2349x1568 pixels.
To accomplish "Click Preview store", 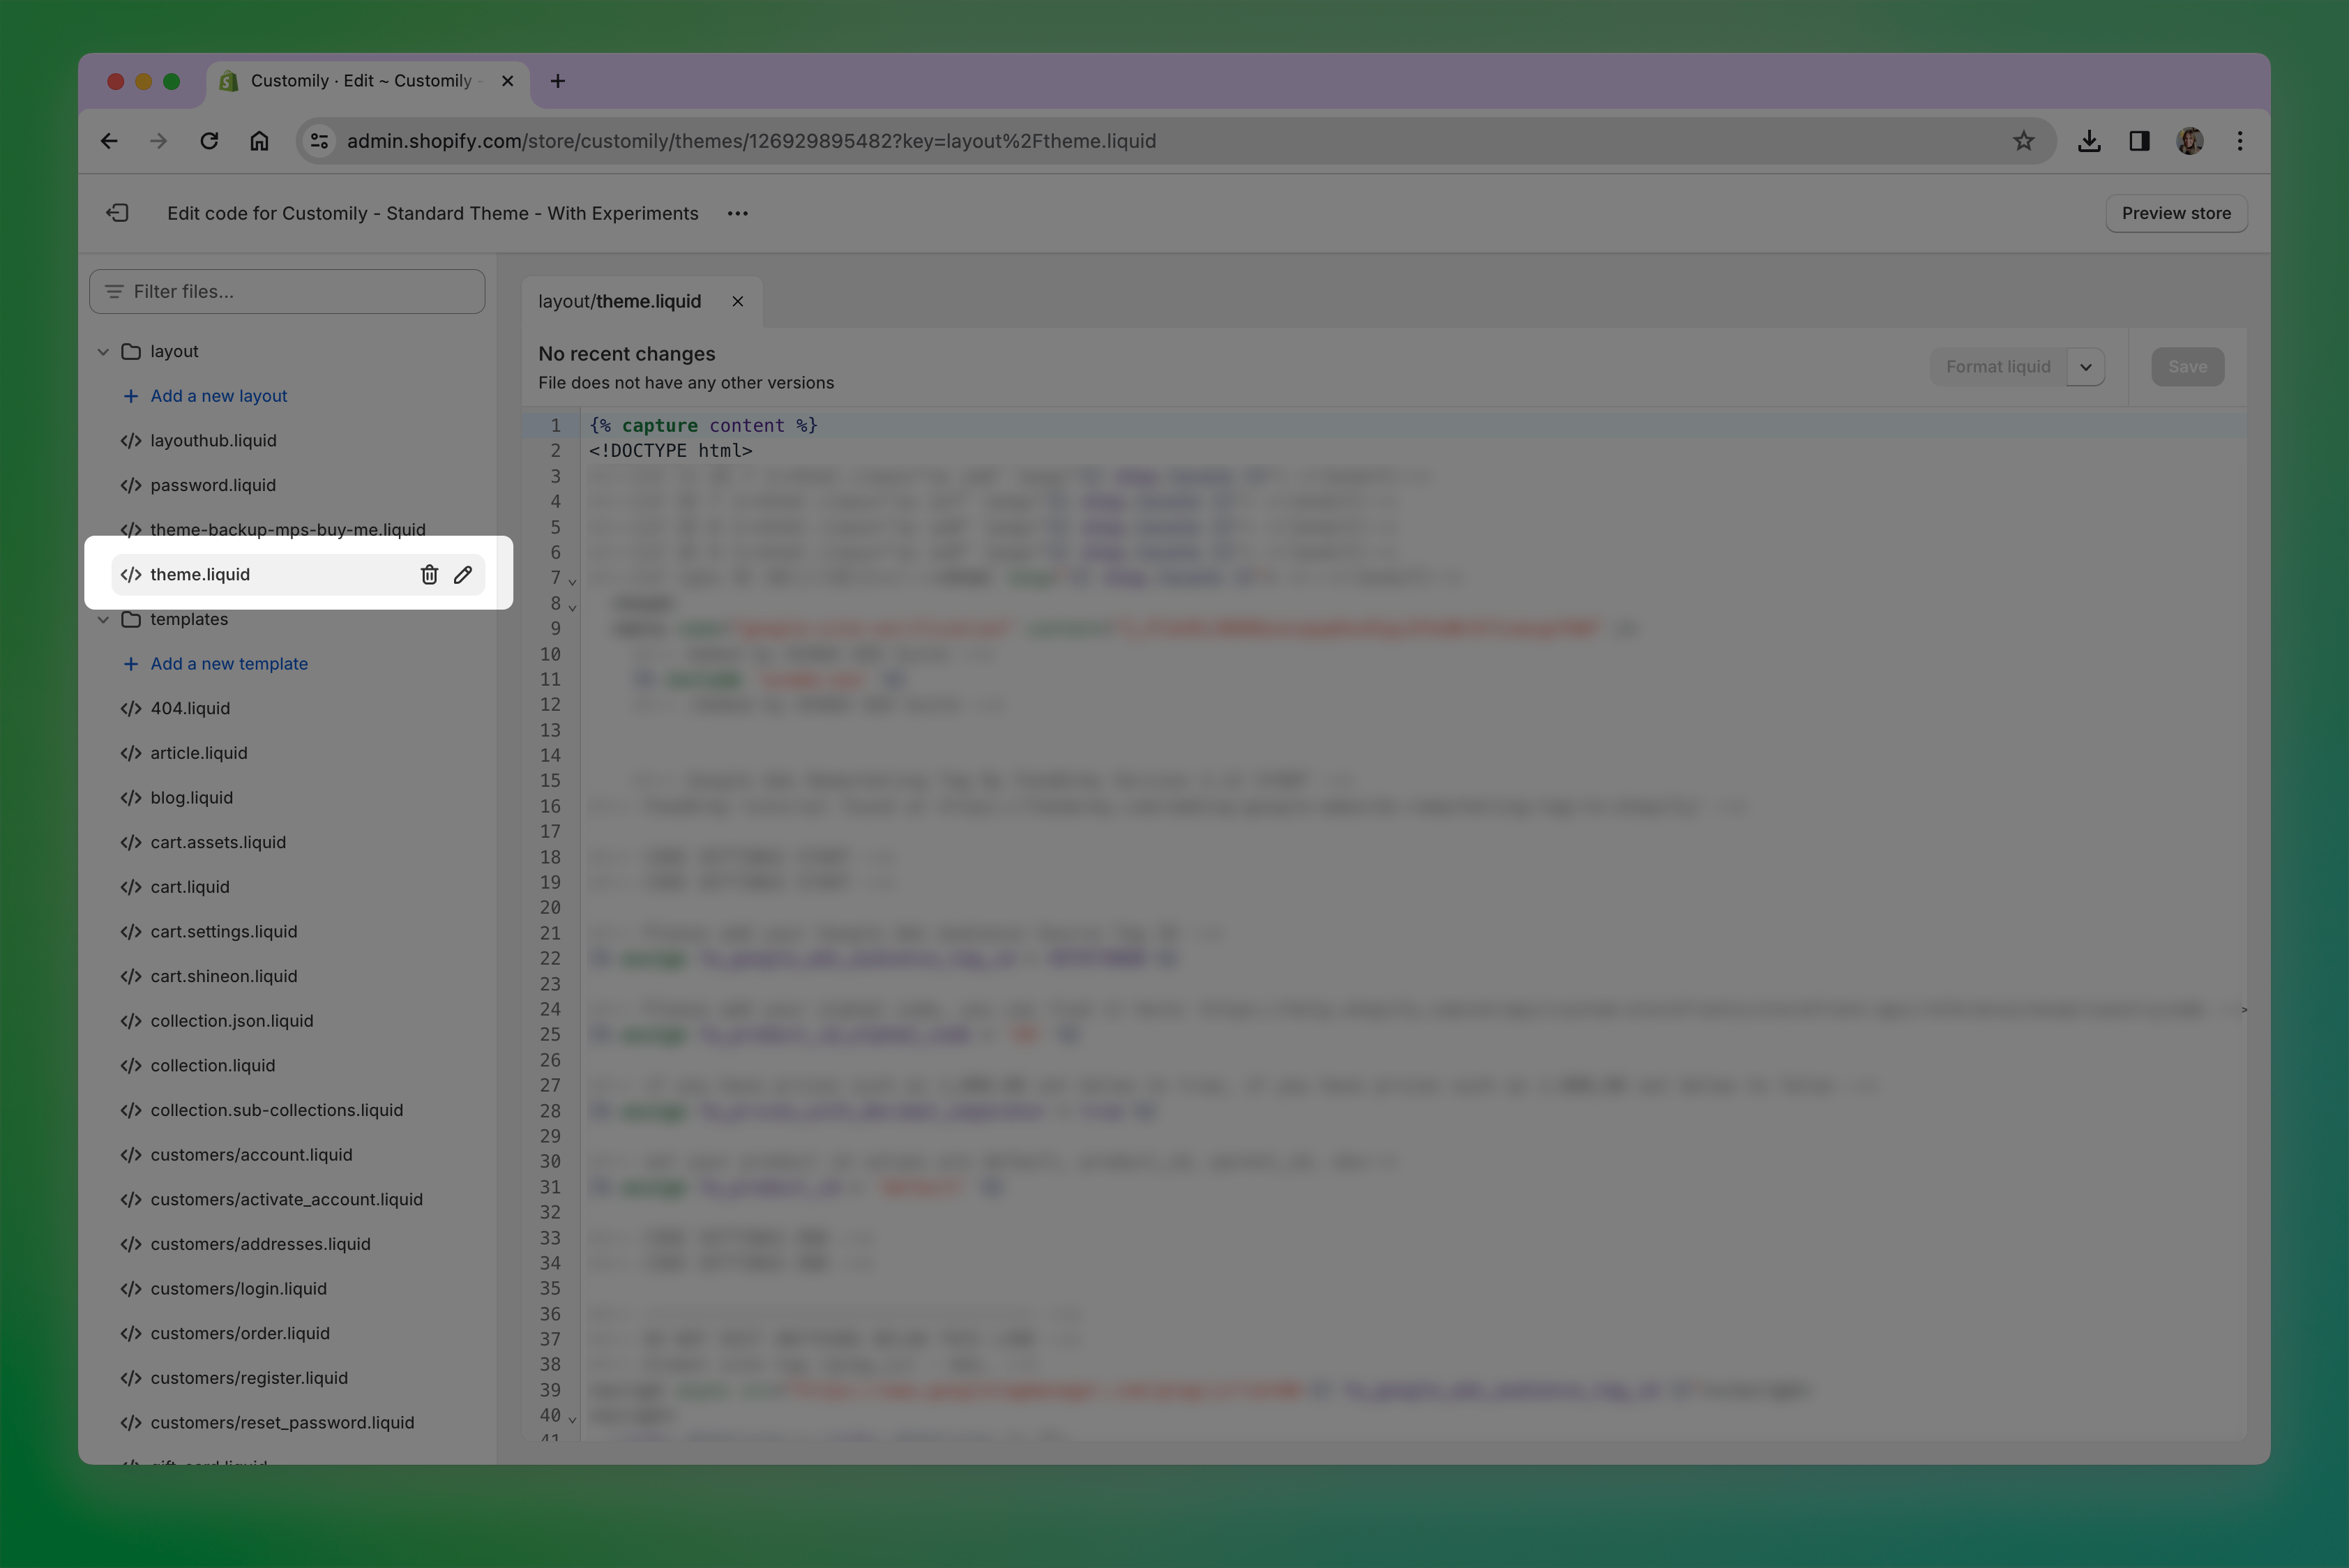I will (2176, 213).
